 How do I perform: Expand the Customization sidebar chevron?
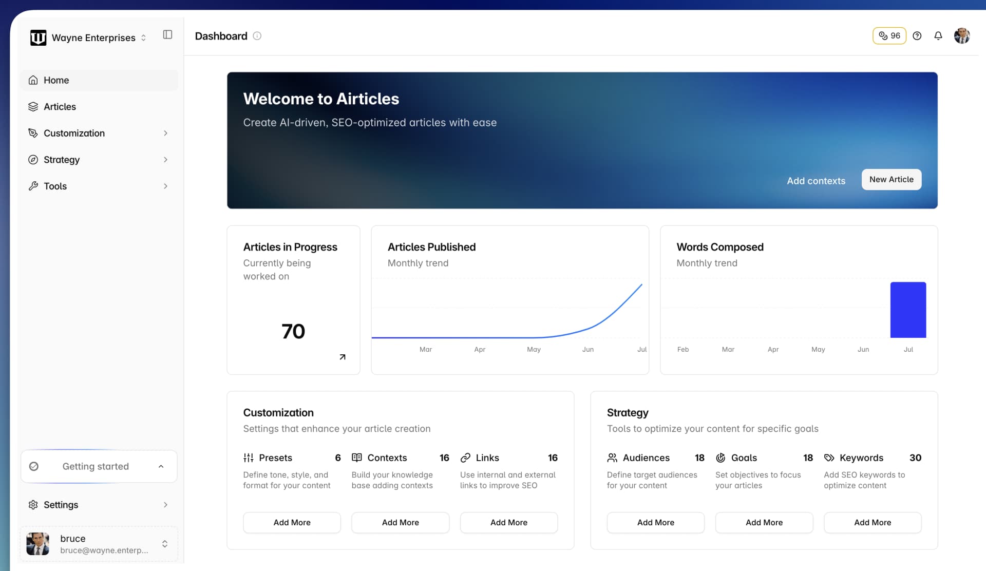165,133
